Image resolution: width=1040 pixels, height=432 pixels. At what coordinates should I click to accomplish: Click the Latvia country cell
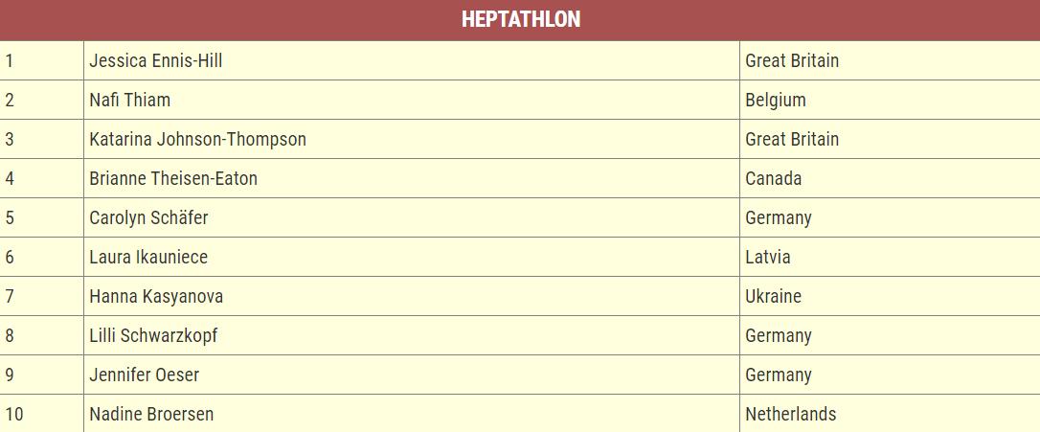(890, 256)
